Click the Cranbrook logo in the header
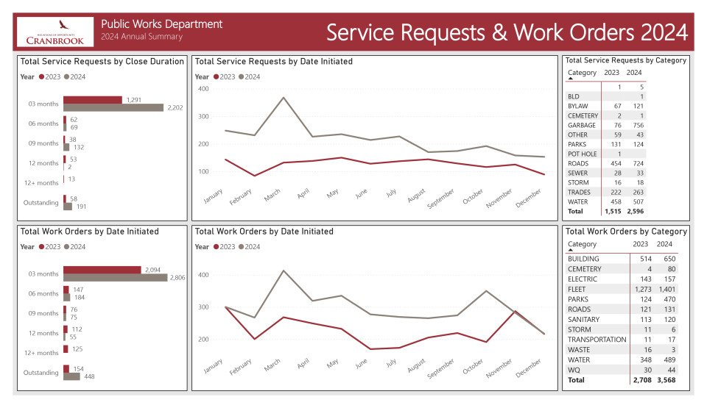The image size is (707, 408). [x=54, y=32]
